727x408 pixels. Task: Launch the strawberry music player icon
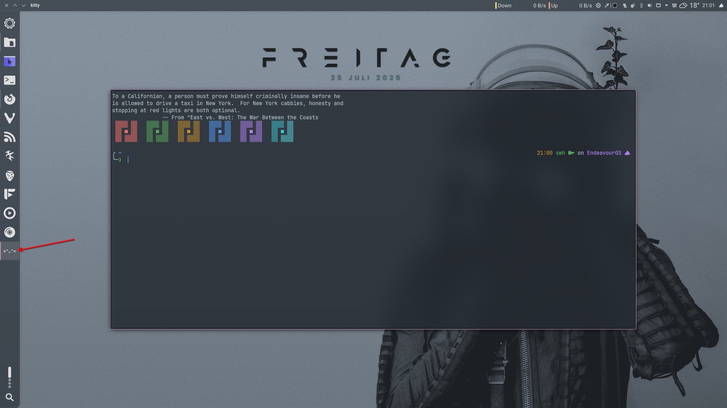pos(9,175)
